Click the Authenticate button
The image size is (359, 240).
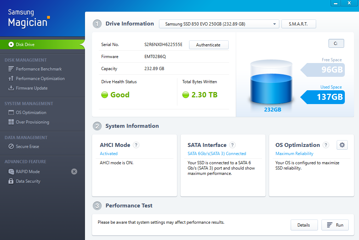click(x=209, y=45)
